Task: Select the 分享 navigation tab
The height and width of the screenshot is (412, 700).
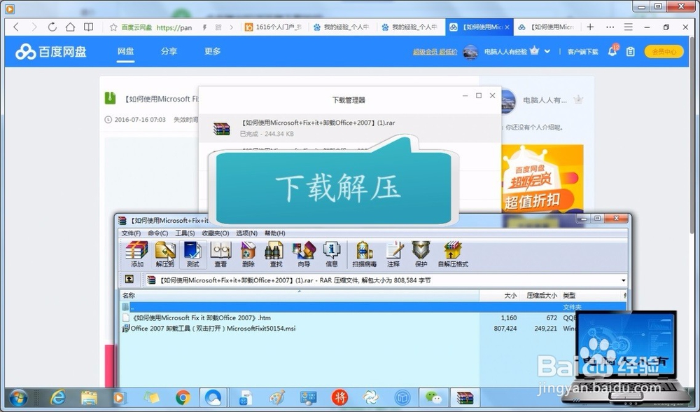Action: click(x=169, y=51)
